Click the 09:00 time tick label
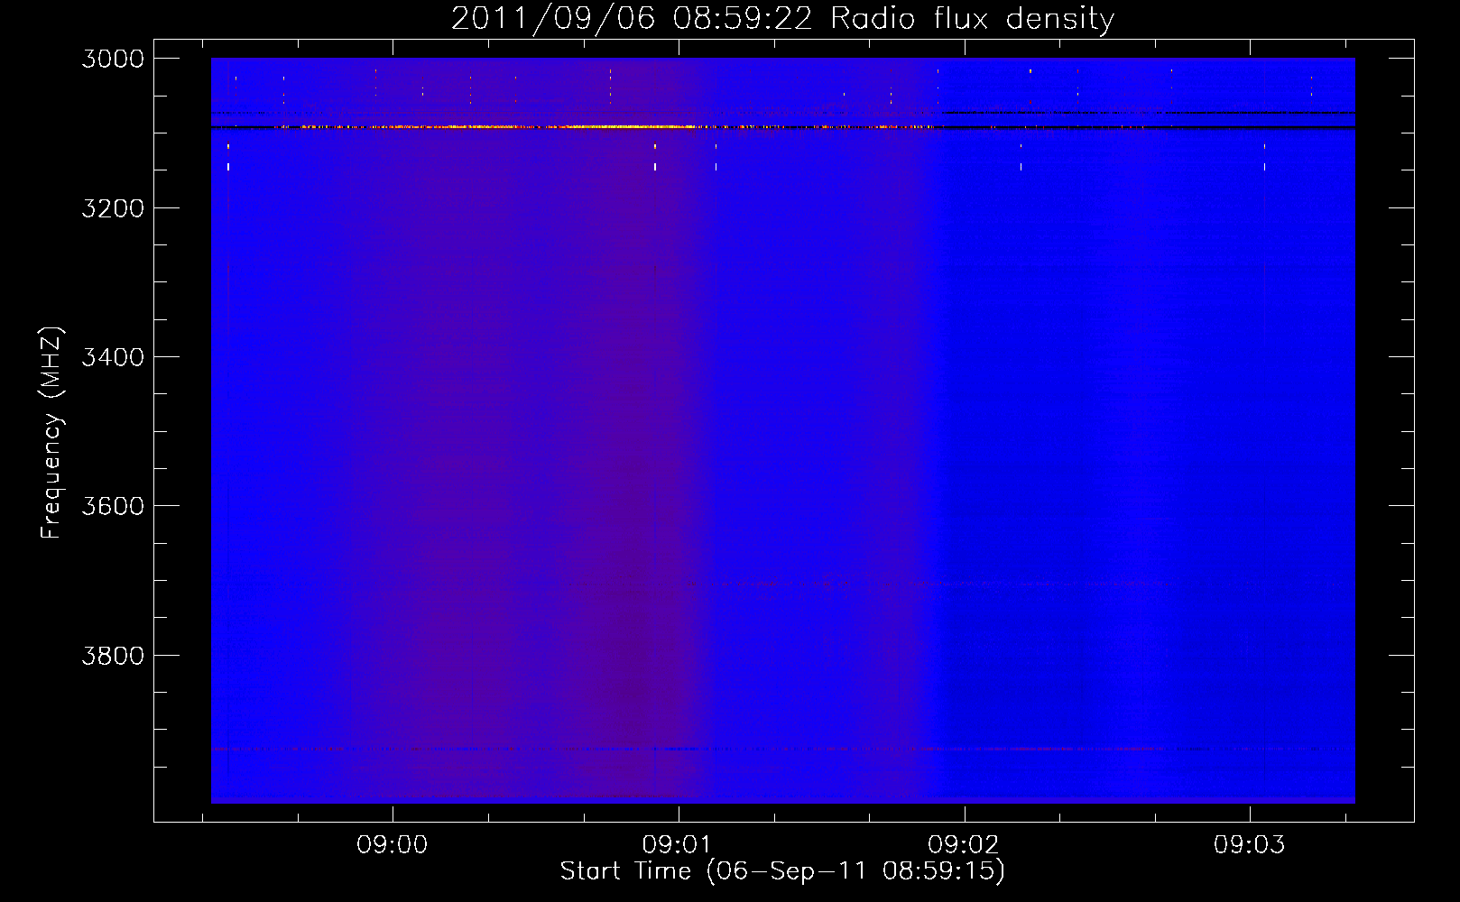The height and width of the screenshot is (902, 1460). point(393,845)
